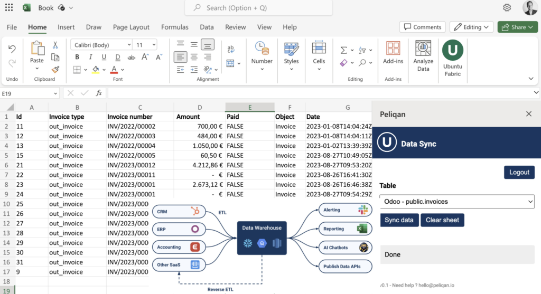Expand the Paste options arrow

pyautogui.click(x=37, y=69)
